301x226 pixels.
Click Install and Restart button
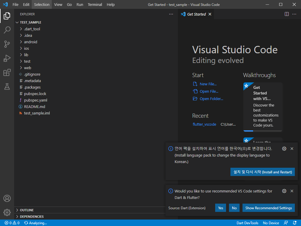pyautogui.click(x=262, y=172)
